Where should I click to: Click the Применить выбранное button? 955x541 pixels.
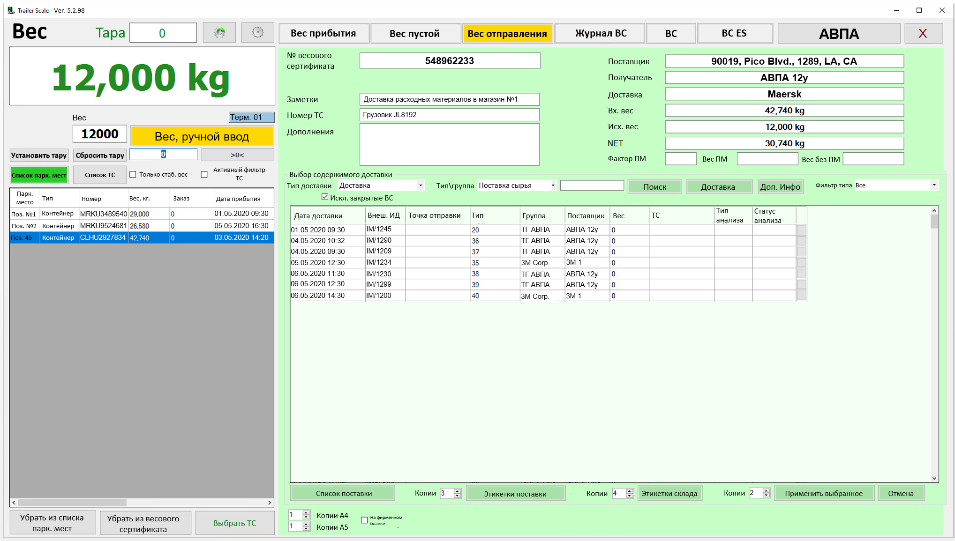pos(823,493)
